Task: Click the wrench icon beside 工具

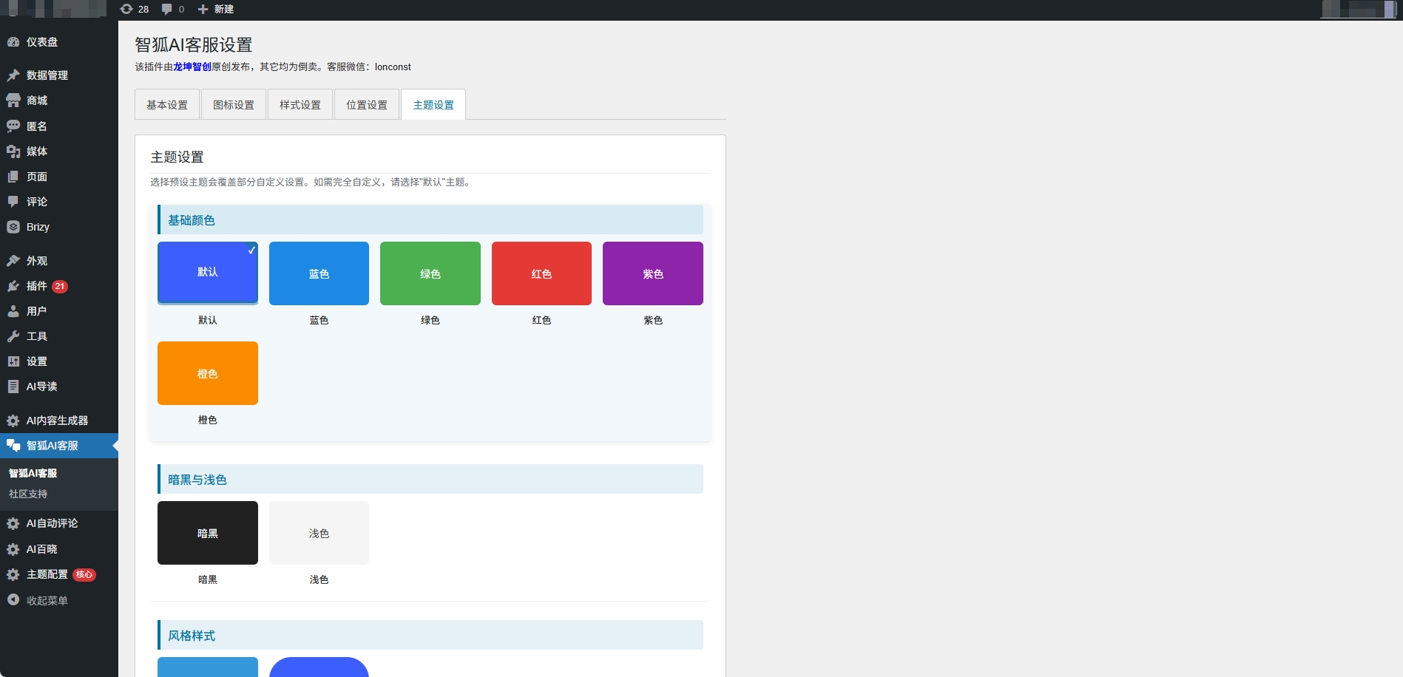Action: click(13, 336)
